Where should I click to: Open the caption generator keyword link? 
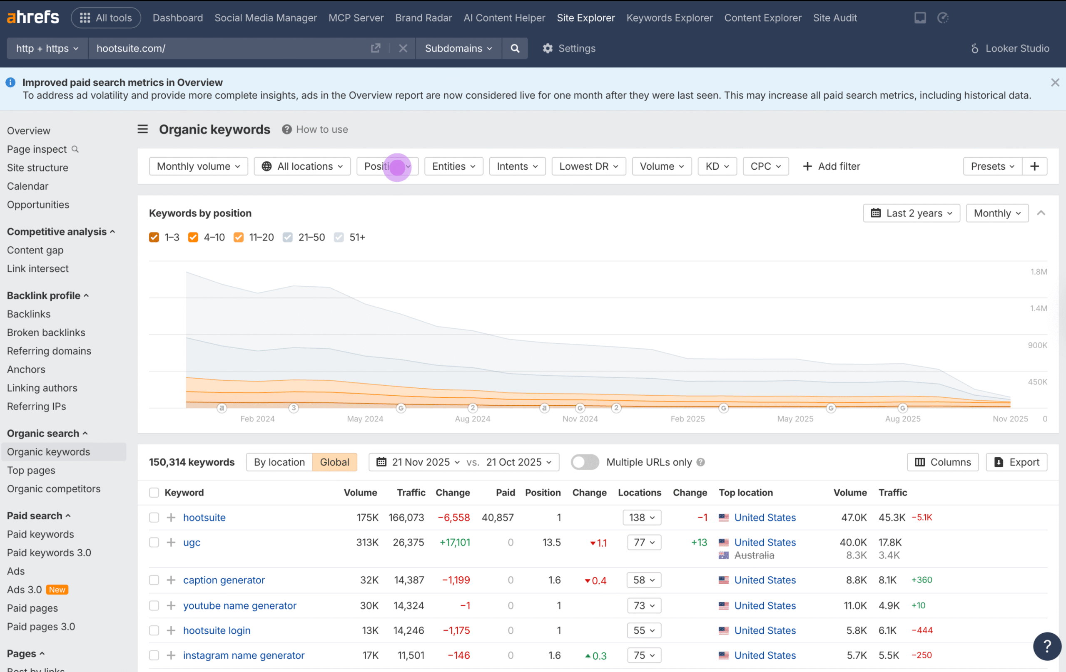224,580
